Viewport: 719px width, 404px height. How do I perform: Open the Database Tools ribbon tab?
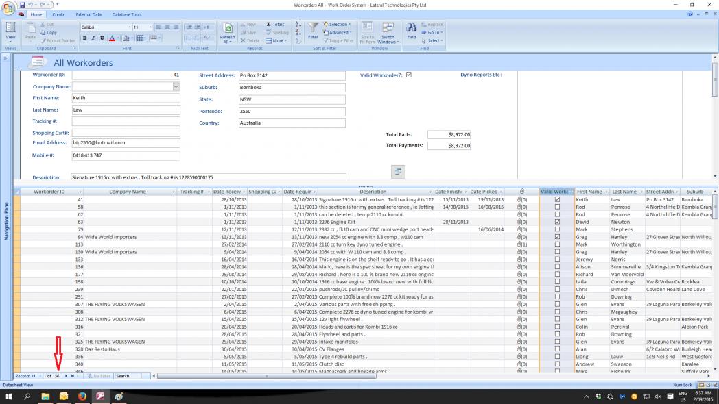pos(127,14)
